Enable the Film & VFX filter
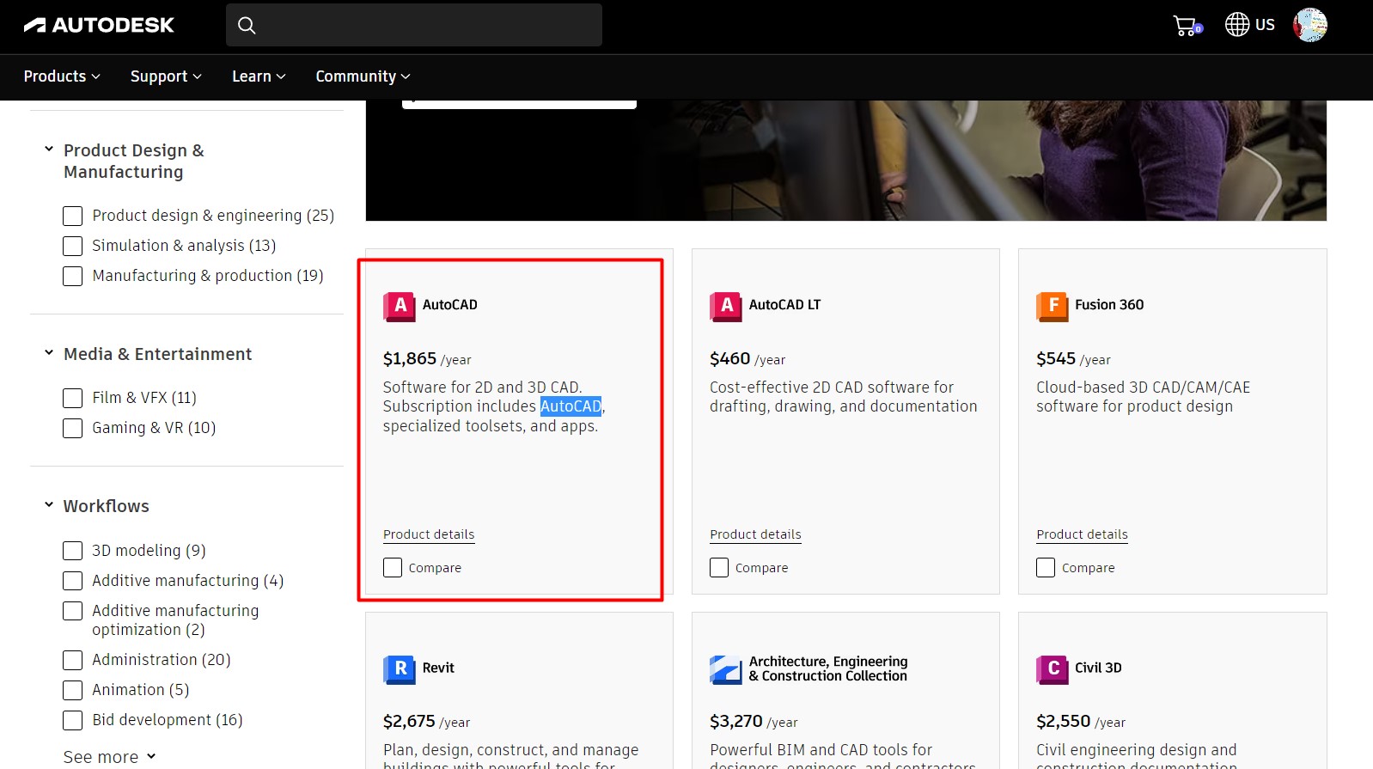 coord(73,399)
